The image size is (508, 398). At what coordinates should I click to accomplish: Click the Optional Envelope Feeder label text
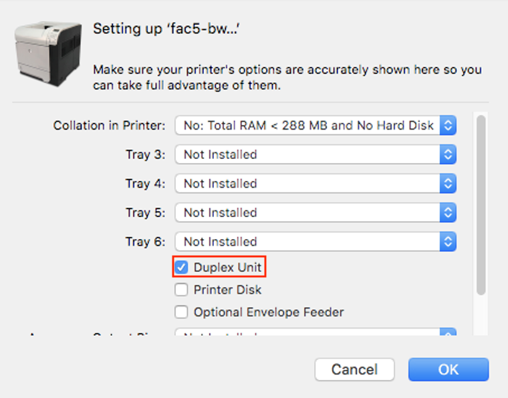pos(269,313)
